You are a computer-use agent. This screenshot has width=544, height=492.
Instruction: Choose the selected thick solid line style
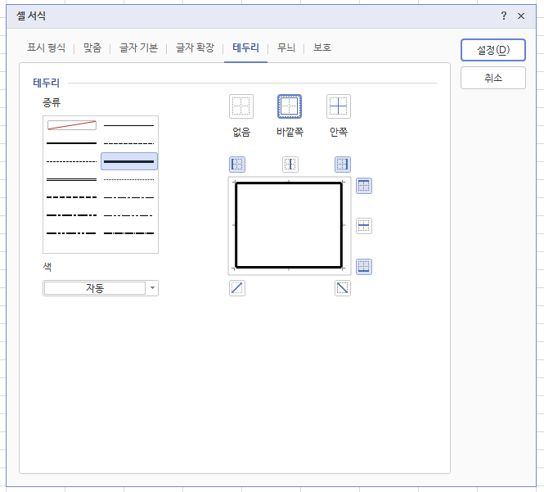pyautogui.click(x=129, y=161)
